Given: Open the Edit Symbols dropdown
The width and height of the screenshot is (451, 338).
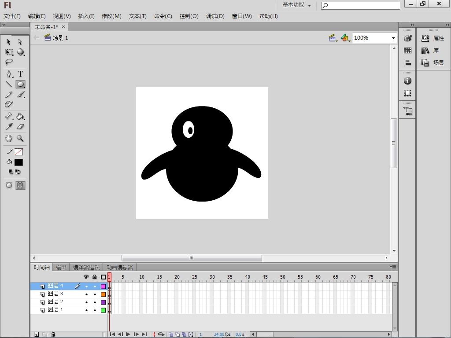Looking at the screenshot, I should click(345, 38).
